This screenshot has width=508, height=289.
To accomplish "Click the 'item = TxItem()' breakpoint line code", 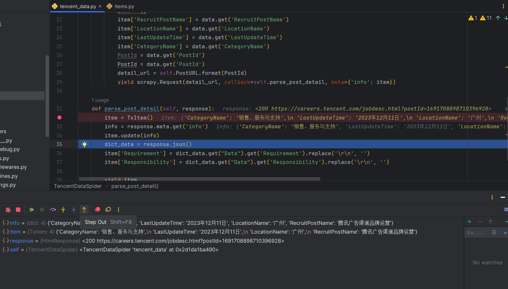I will click(x=129, y=118).
